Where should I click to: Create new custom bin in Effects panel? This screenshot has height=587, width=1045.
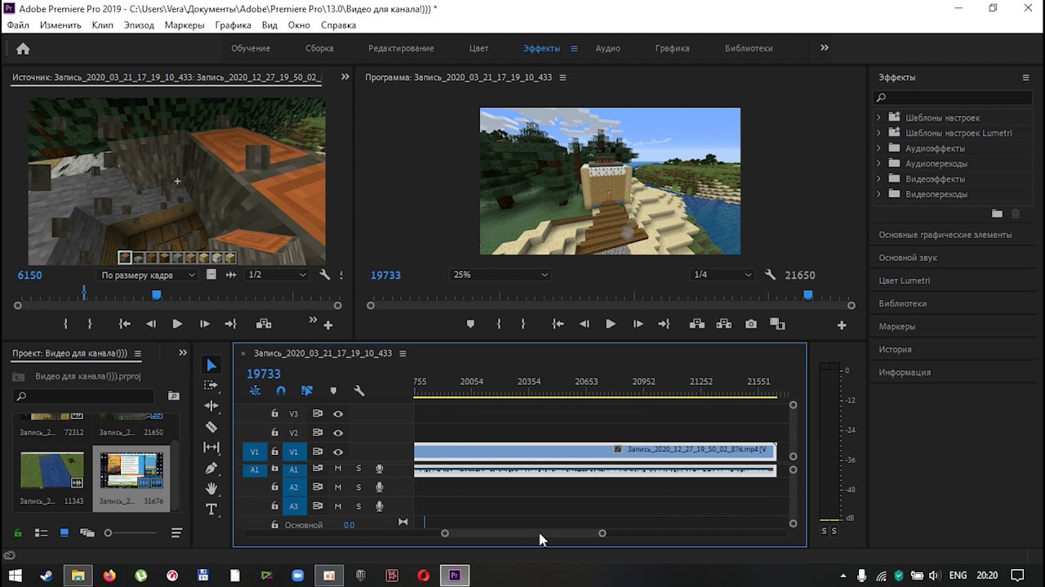pyautogui.click(x=997, y=214)
